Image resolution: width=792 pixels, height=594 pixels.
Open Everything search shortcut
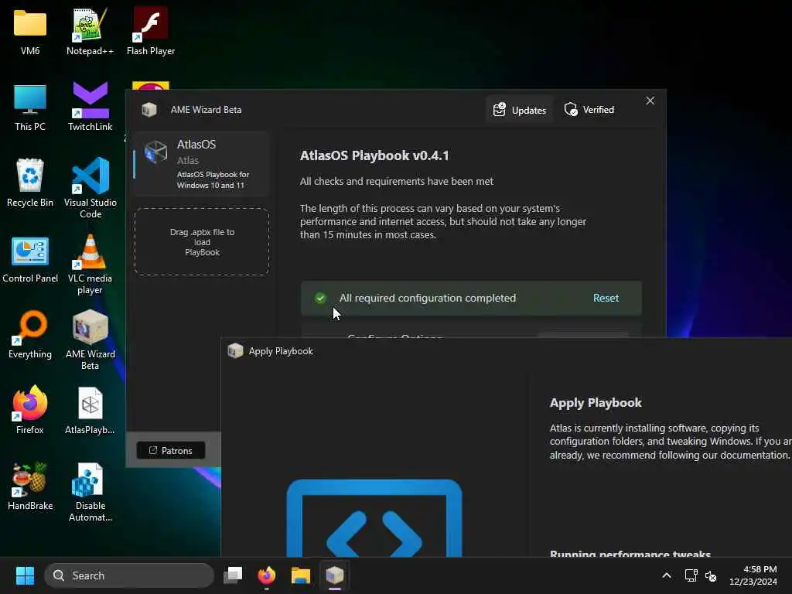click(30, 334)
